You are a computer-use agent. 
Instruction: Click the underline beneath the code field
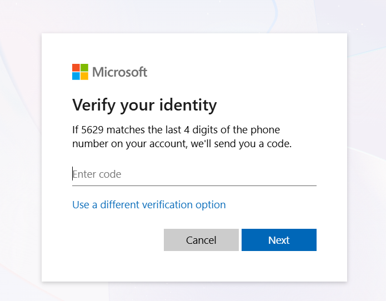pyautogui.click(x=194, y=185)
